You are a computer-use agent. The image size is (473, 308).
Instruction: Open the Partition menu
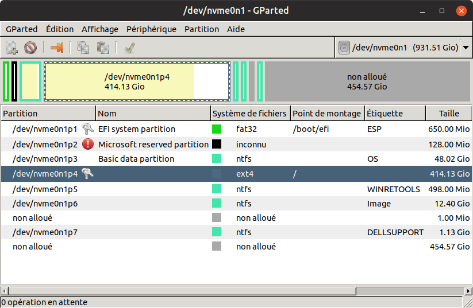pyautogui.click(x=202, y=29)
